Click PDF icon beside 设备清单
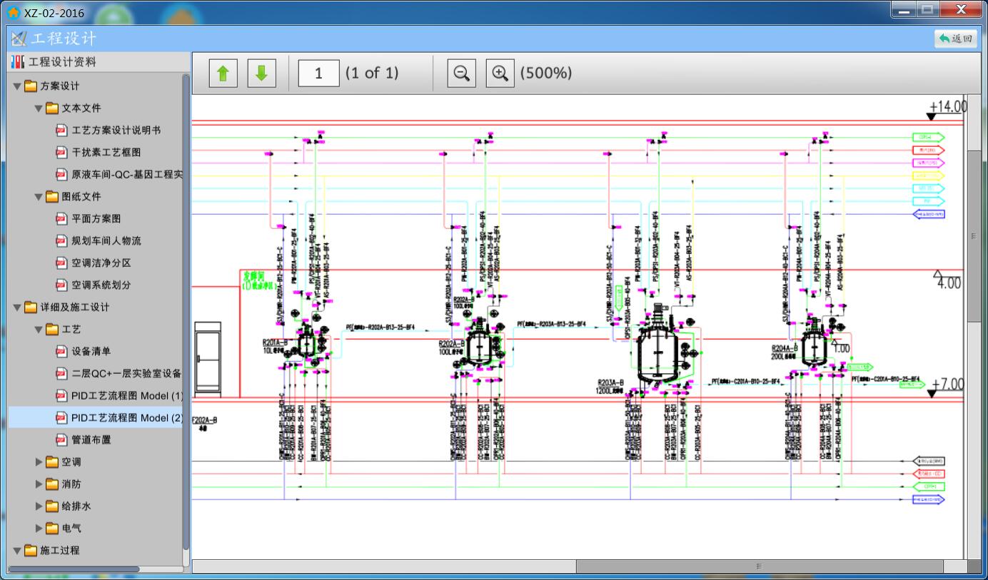 [61, 352]
